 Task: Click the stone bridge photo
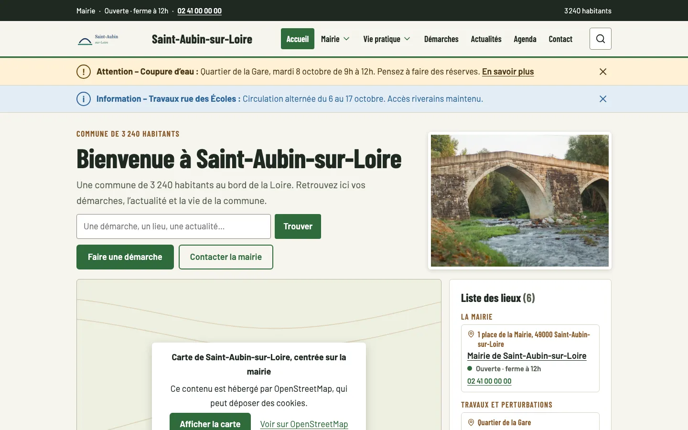click(x=520, y=201)
